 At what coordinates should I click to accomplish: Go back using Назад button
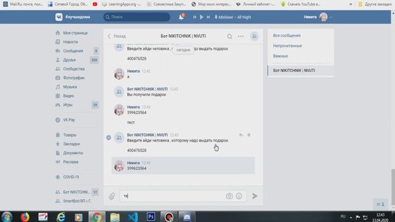click(x=117, y=36)
